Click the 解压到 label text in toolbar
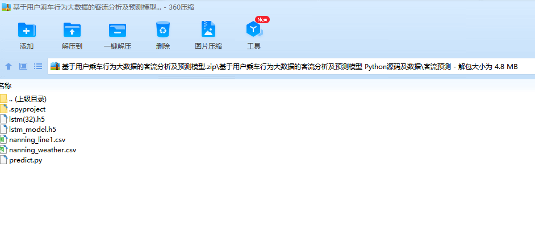 [x=72, y=46]
